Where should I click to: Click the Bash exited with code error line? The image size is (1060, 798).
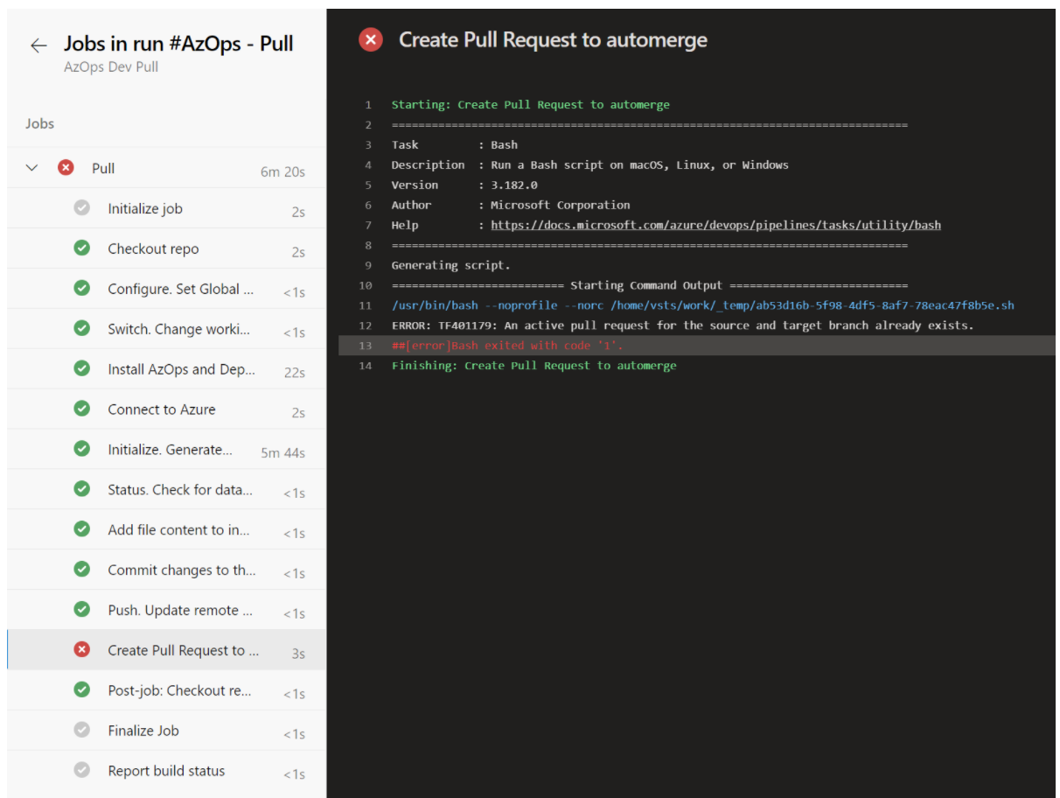[x=507, y=346]
